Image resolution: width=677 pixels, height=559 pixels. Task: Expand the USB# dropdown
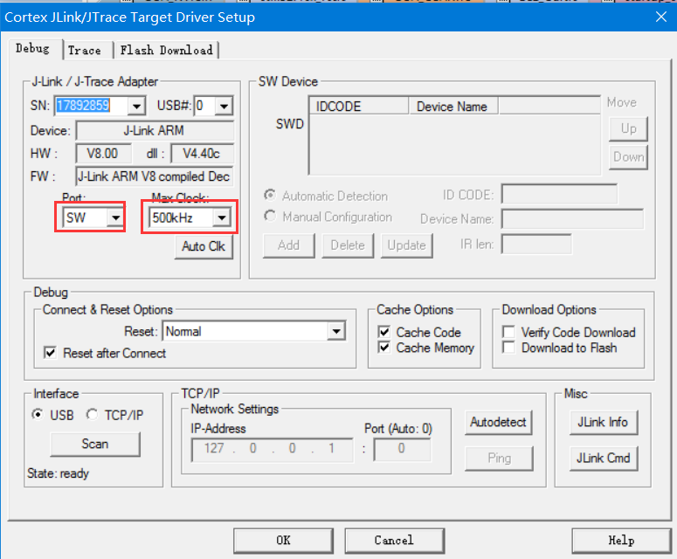pos(224,106)
